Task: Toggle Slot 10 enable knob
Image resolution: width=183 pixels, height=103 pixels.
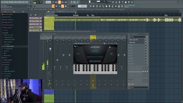Action: coord(146,64)
